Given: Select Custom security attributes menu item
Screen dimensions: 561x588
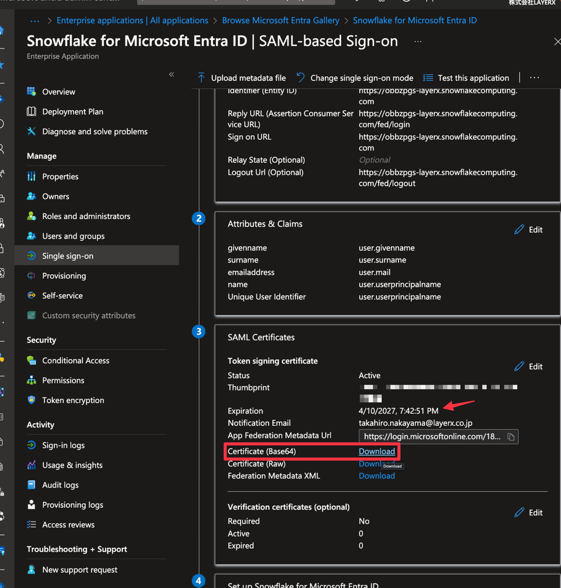Looking at the screenshot, I should click(x=89, y=316).
